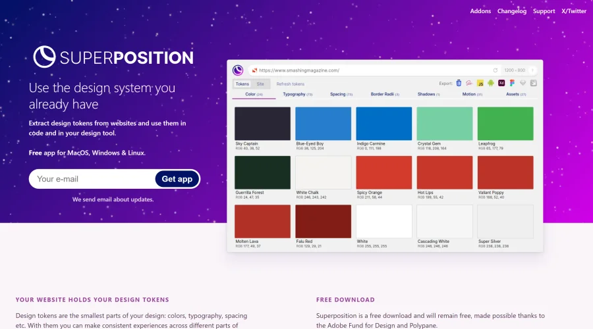Open the Shadows tab
Screen dimensions: 593x329
pos(428,94)
